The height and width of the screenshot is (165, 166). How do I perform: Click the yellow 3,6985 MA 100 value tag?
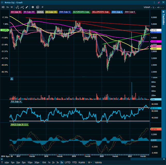click(x=156, y=49)
